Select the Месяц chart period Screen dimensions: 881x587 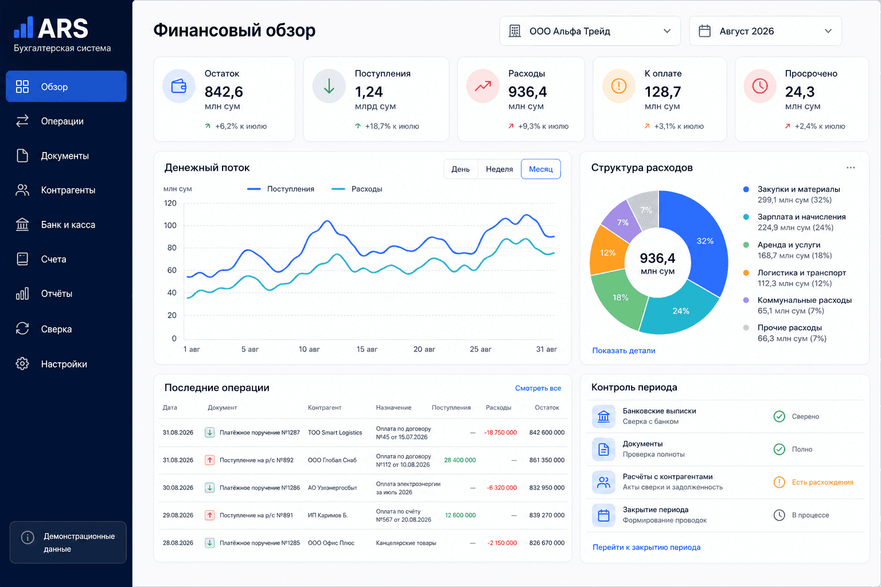coord(541,169)
